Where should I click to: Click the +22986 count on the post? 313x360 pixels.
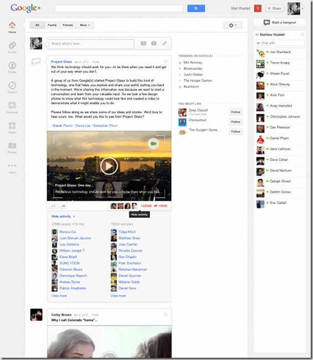coord(146,206)
